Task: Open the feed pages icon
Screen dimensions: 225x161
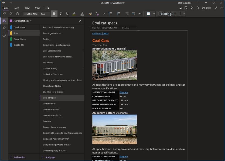Action: [186, 8]
